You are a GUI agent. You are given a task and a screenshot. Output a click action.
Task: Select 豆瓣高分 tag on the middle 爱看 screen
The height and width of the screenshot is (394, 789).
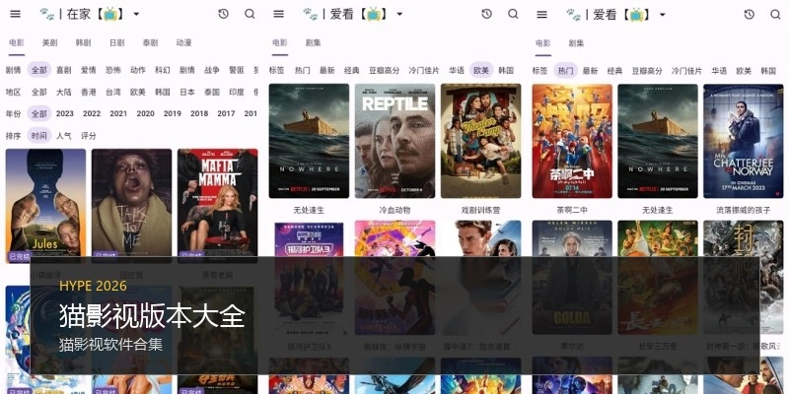pyautogui.click(x=384, y=70)
